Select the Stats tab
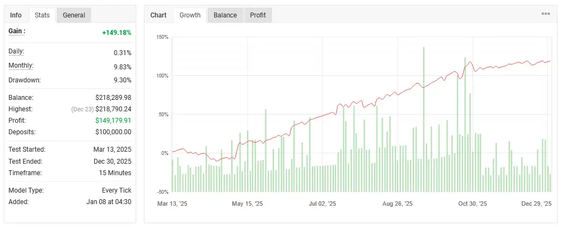Viewport: 563px width, 227px height. coord(42,15)
